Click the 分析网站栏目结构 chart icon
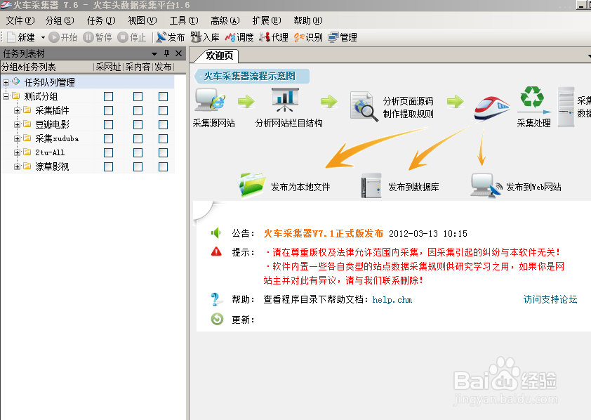The height and width of the screenshot is (420, 591). tap(286, 100)
